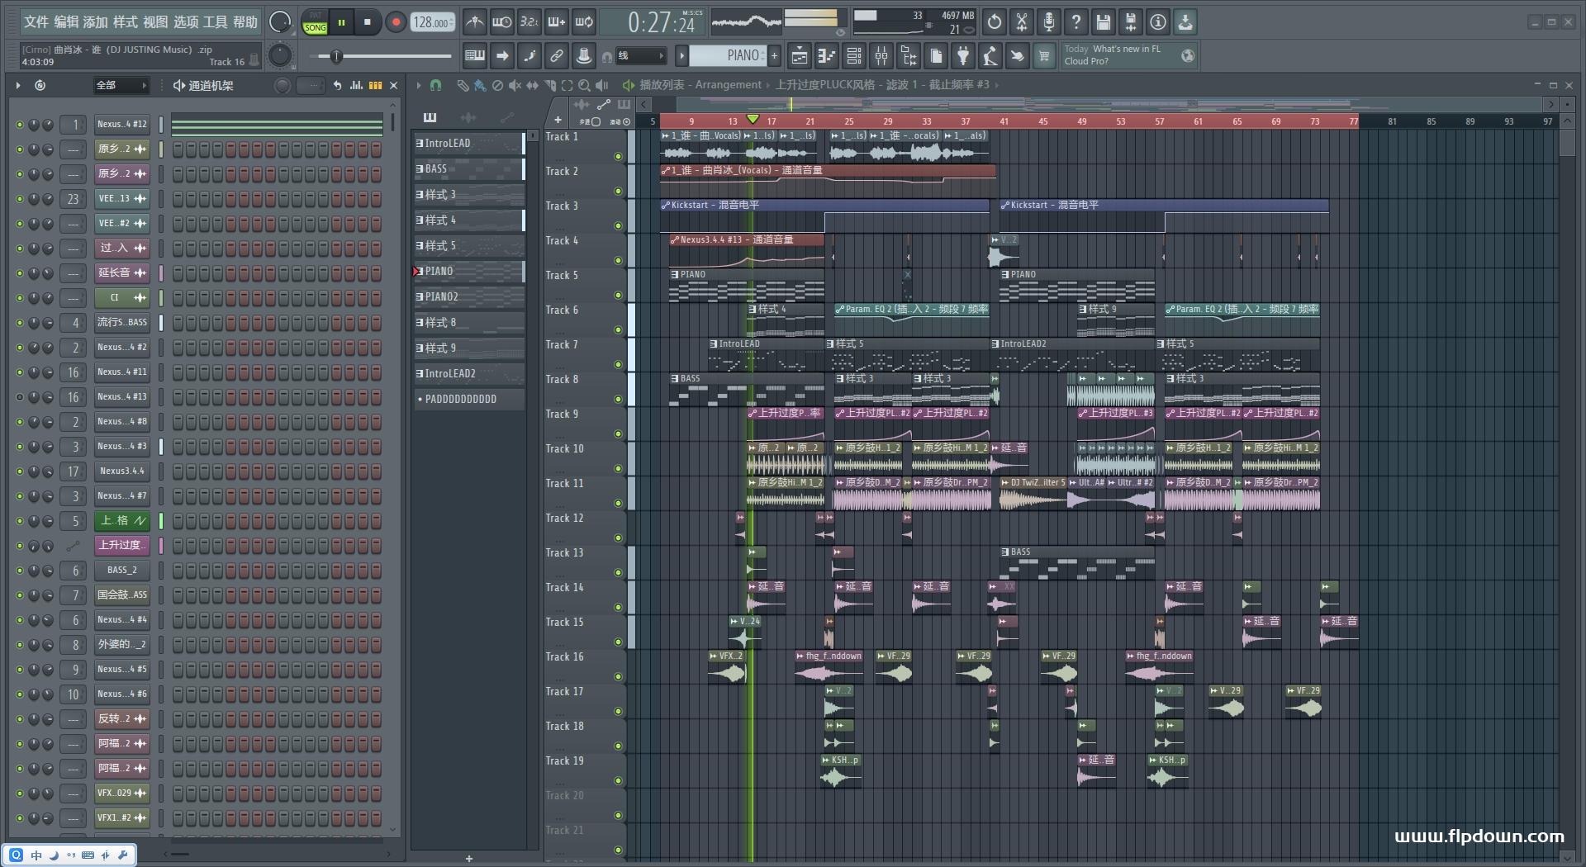Screen dimensions: 1586x867
Task: Open the mixer from the toolbar
Action: [881, 56]
